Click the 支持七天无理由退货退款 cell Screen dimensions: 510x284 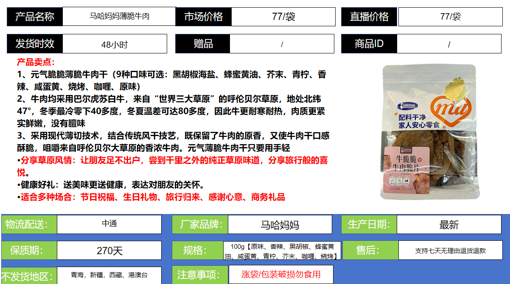point(450,251)
